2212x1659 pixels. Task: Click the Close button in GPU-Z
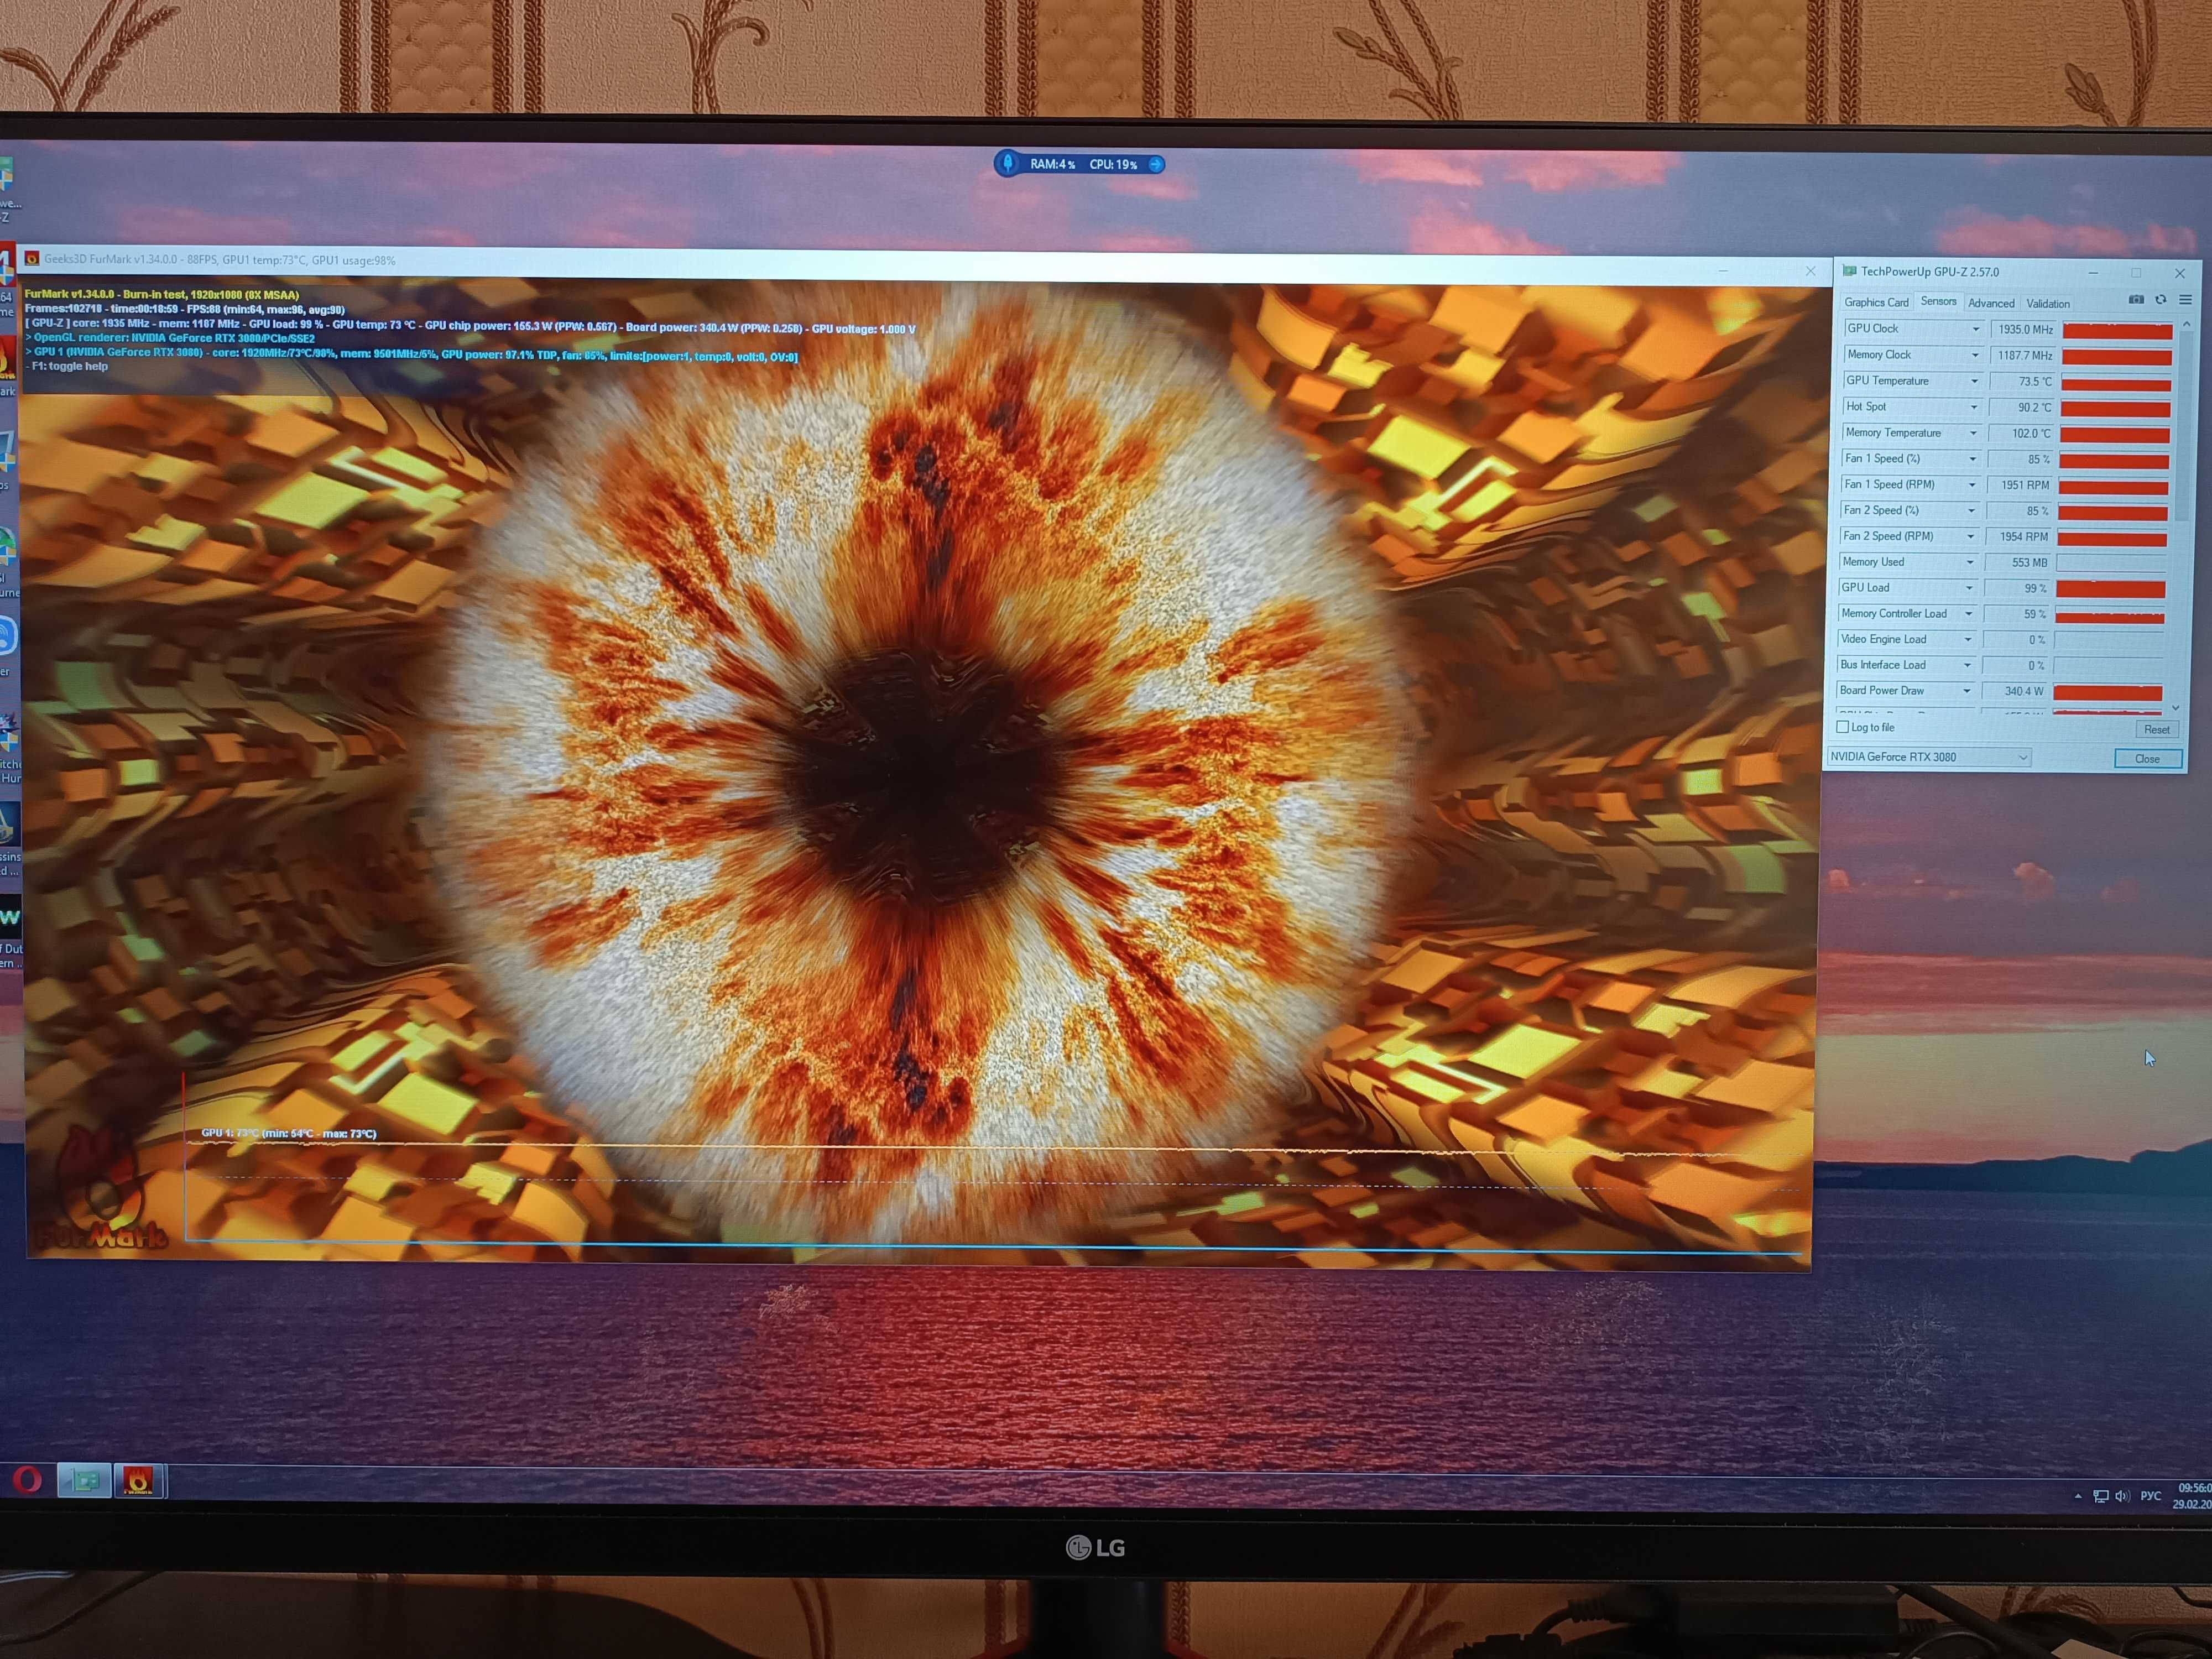coord(2147,758)
